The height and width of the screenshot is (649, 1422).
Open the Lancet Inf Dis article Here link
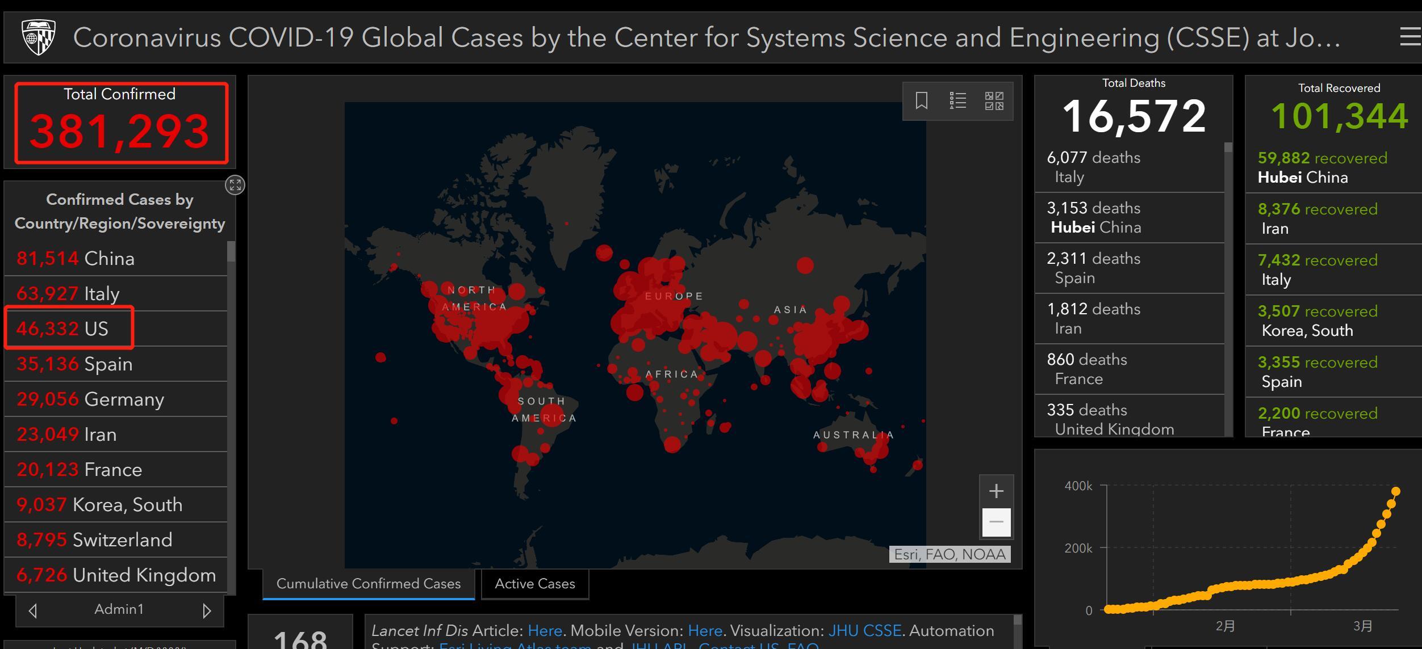pyautogui.click(x=545, y=631)
